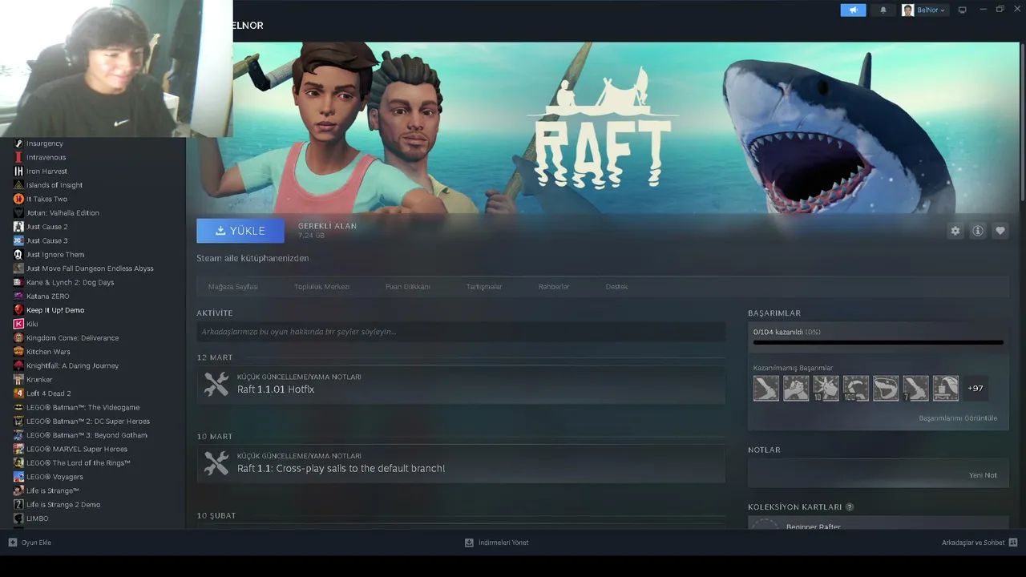Screen dimensions: 1026x577
Task: Click the Koleksiyon Kartları help icon
Action: 850,507
